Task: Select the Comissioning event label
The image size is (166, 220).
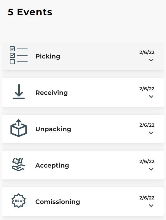Action: [58, 202]
